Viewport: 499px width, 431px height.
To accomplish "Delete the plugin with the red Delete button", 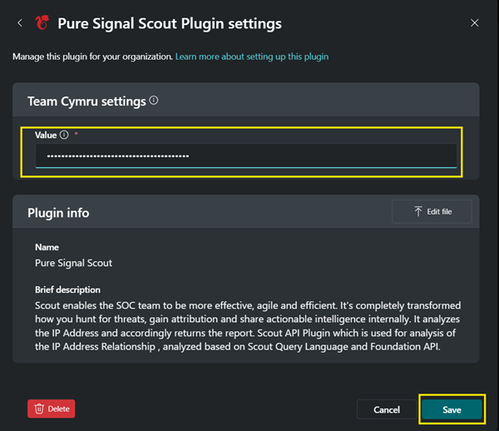I will [x=52, y=409].
